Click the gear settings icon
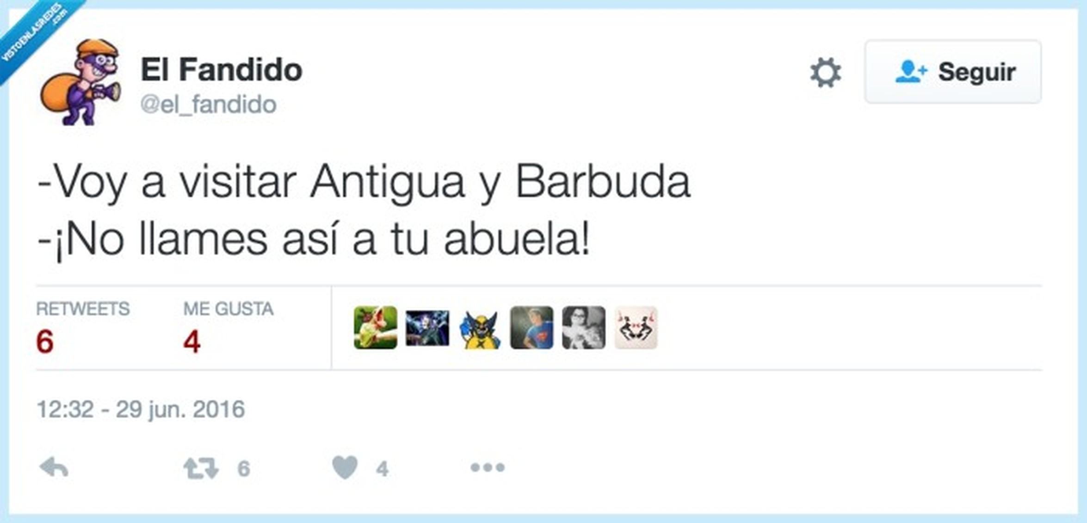This screenshot has width=1087, height=523. 826,73
